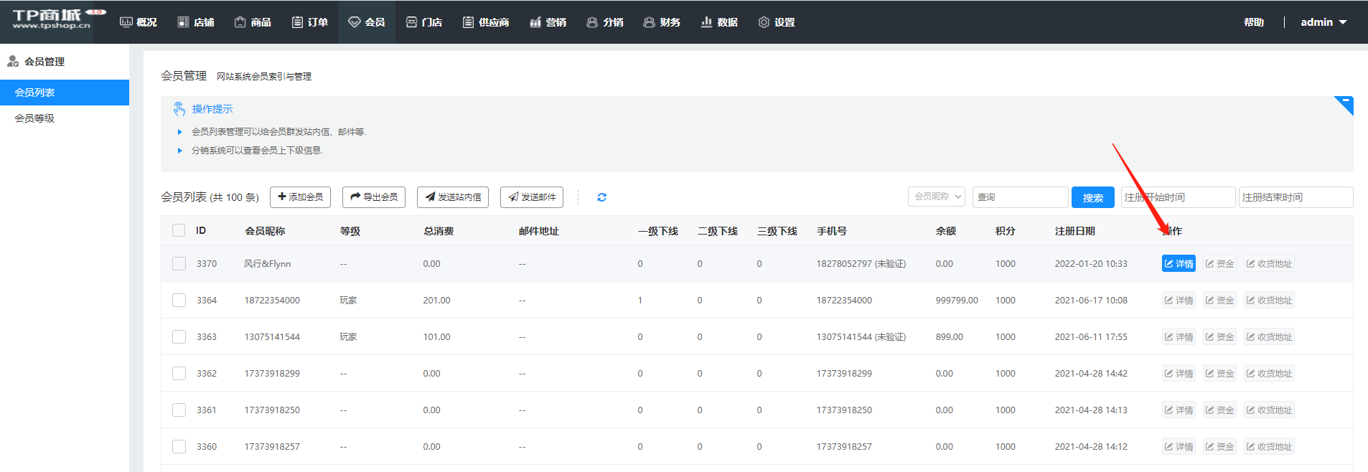1368x472 pixels.
Task: Open 详情 for member 风行&Flynn
Action: coord(1178,264)
